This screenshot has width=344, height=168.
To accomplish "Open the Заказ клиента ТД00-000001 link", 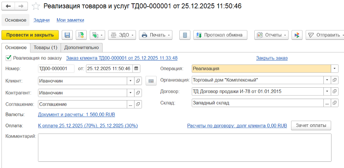I will point(122,58).
